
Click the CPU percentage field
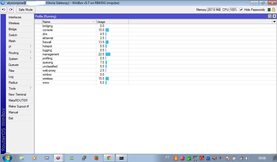point(233,10)
